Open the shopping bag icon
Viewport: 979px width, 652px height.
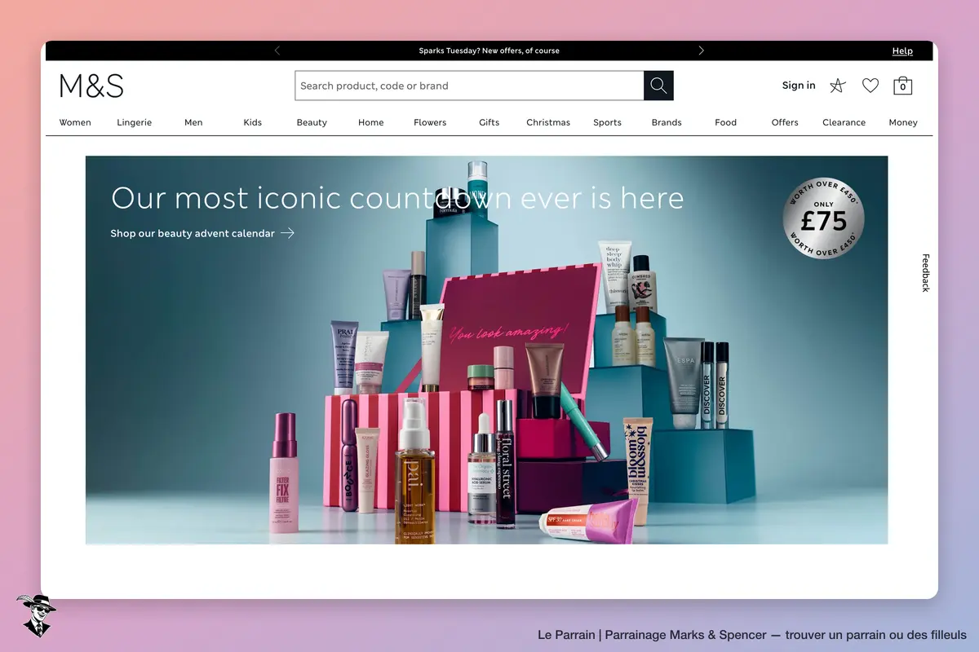point(902,86)
